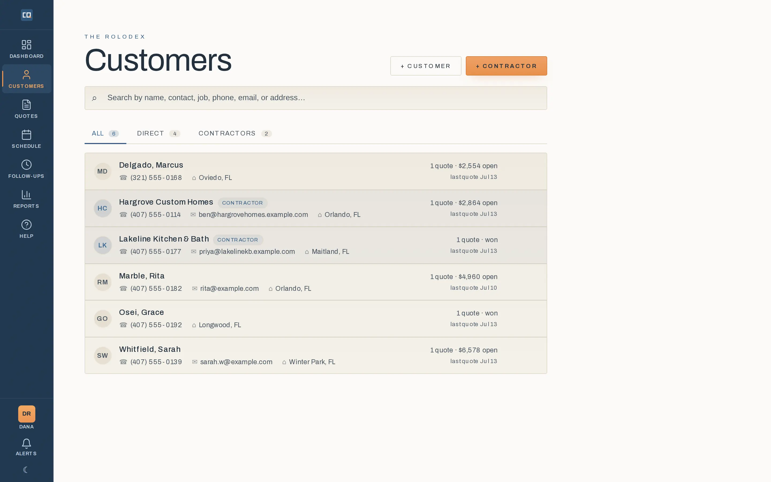Open the Reports section

27,199
